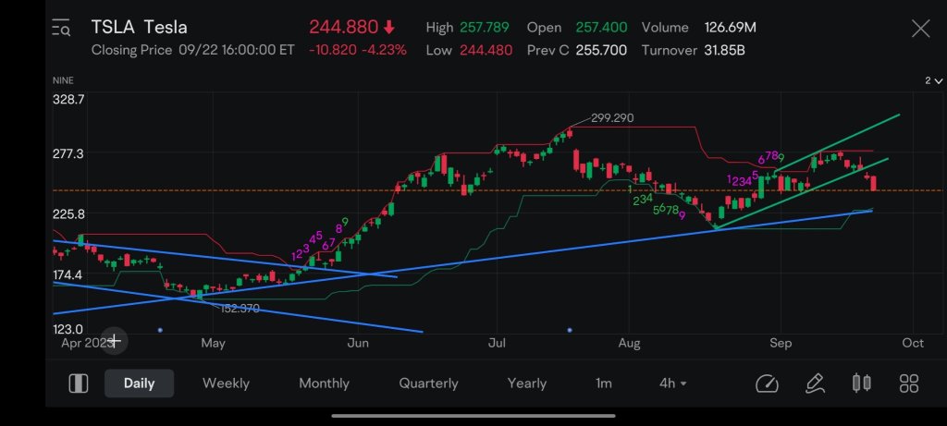The width and height of the screenshot is (947, 426).
Task: Select the pencil drawing tool
Action: pyautogui.click(x=815, y=383)
